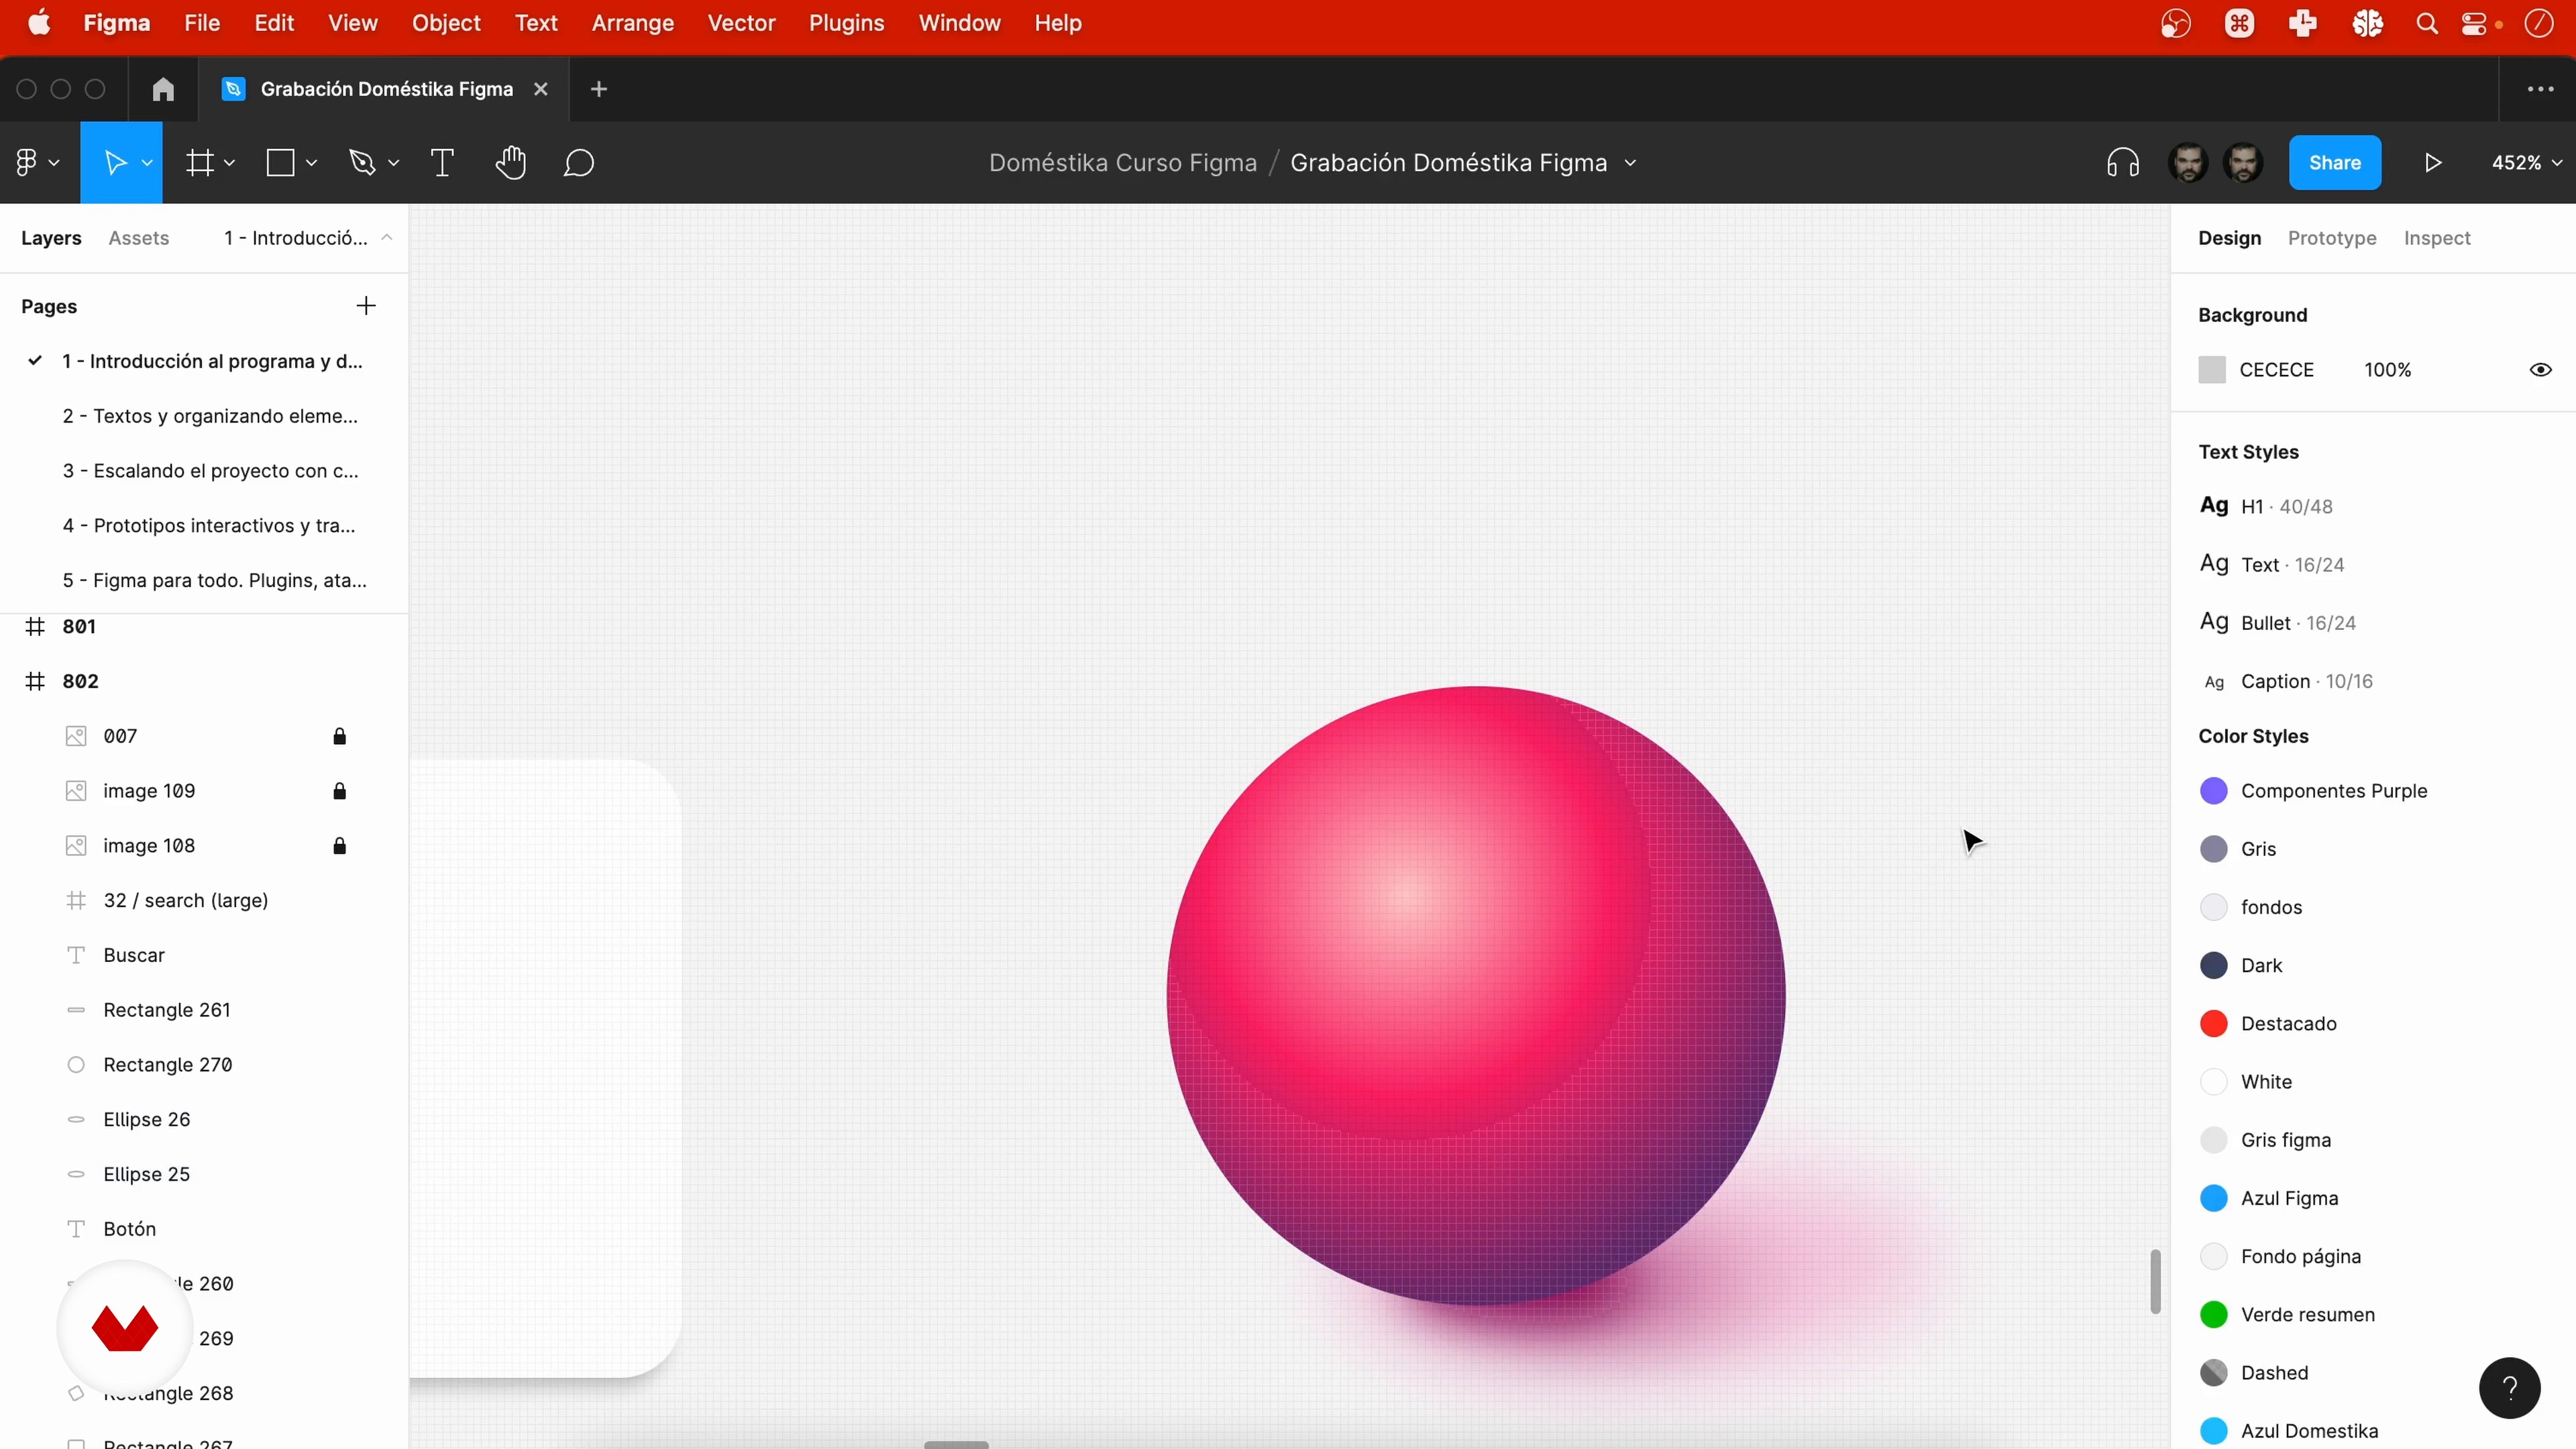2576x1449 pixels.
Task: Expand Frame tool options arrow
Action: pyautogui.click(x=229, y=163)
